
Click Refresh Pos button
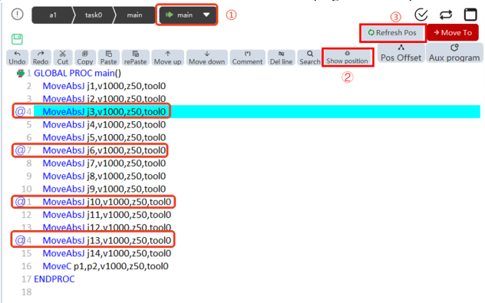[x=392, y=33]
